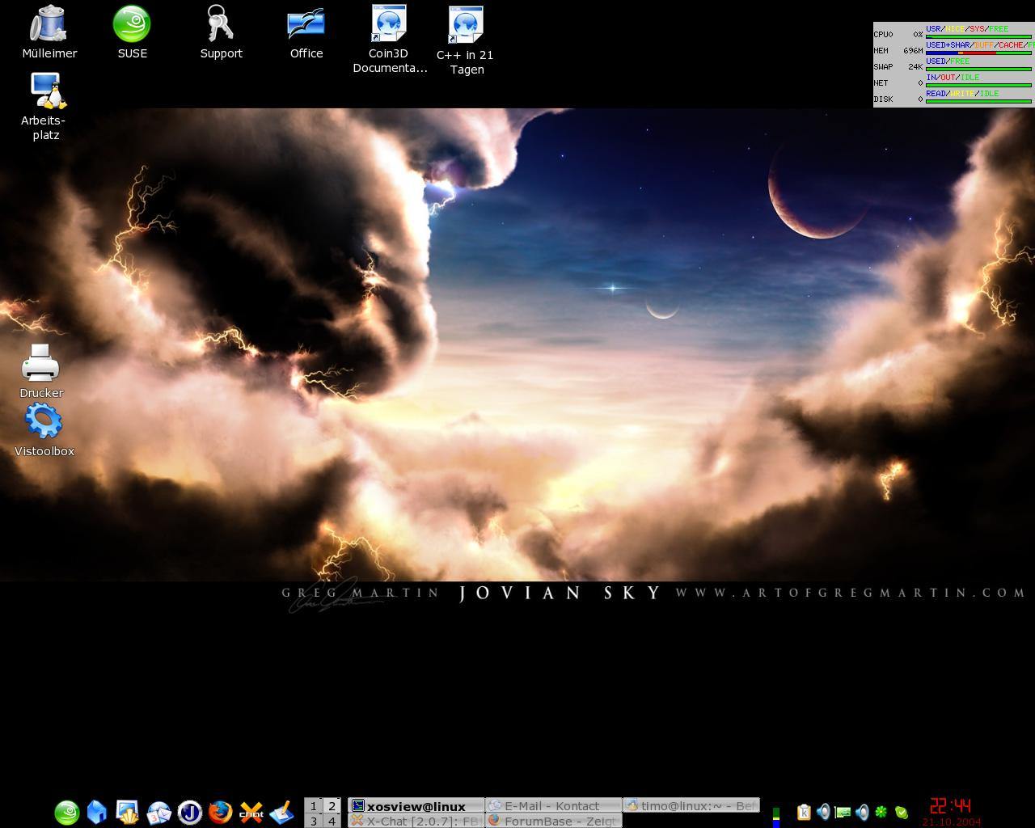Switch to virtual desktop 1
The image size is (1035, 828).
click(x=314, y=805)
